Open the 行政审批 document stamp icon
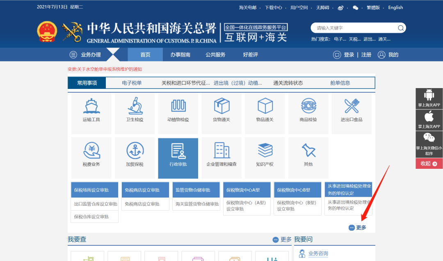443x261 pixels. (178, 151)
